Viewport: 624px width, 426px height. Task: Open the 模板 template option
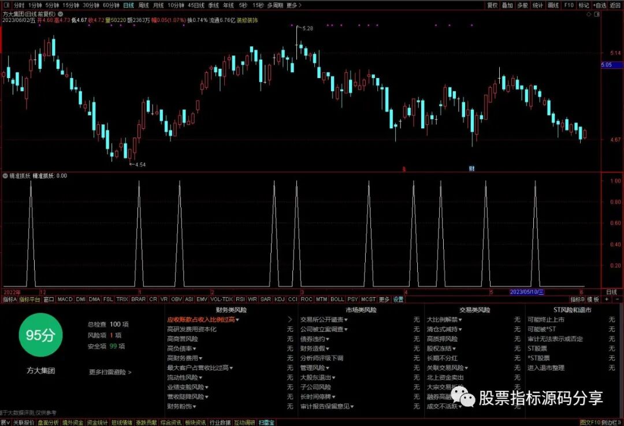[593, 299]
